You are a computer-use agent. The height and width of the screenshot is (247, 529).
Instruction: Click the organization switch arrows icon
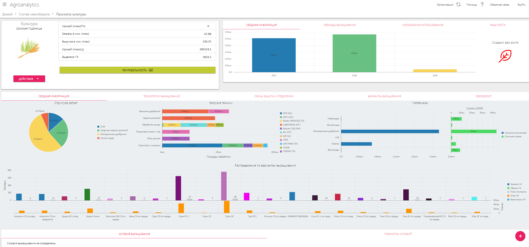pyautogui.click(x=458, y=4)
